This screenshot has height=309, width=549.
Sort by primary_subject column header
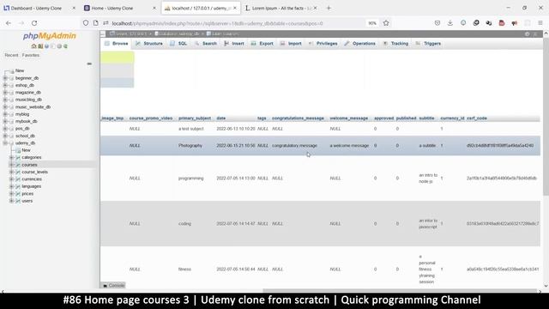(x=195, y=118)
